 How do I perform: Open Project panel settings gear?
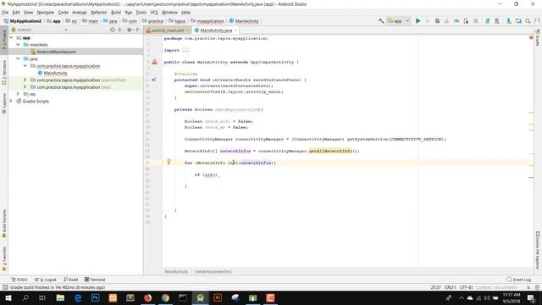coord(130,30)
